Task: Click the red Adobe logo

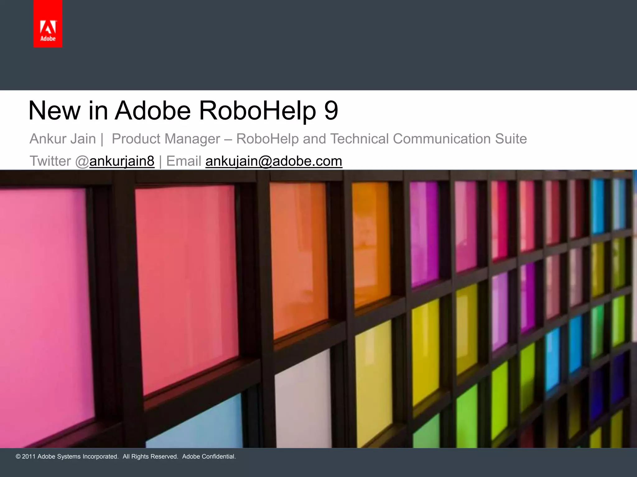Action: coord(48,24)
